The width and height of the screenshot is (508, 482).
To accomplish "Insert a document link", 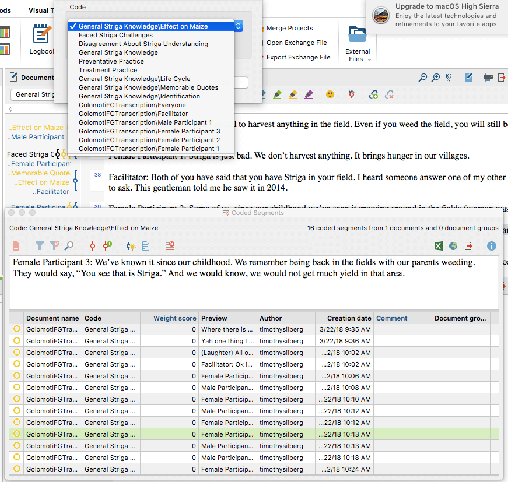I will (x=373, y=94).
